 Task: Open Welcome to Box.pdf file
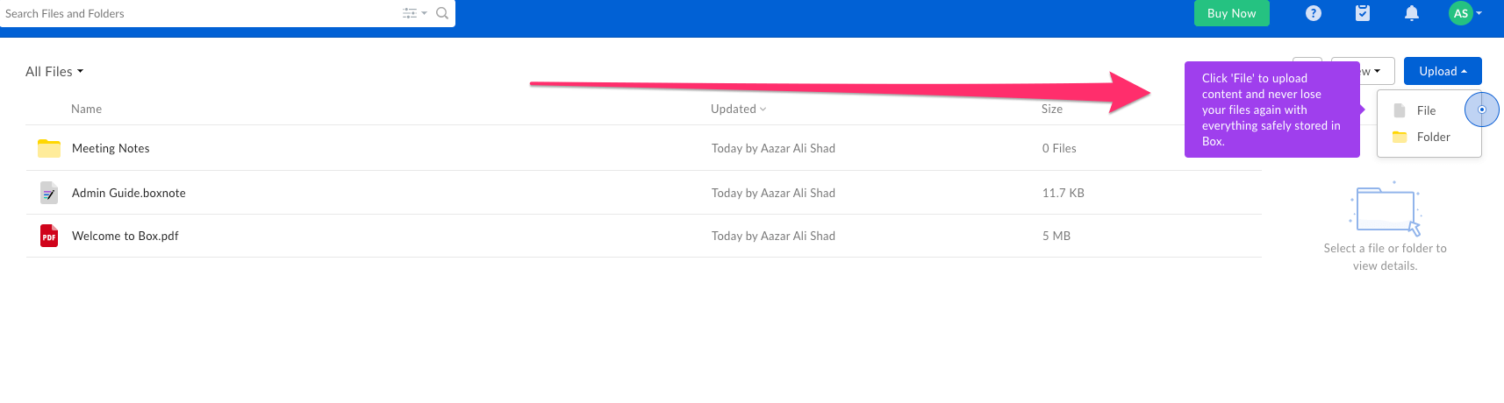125,236
